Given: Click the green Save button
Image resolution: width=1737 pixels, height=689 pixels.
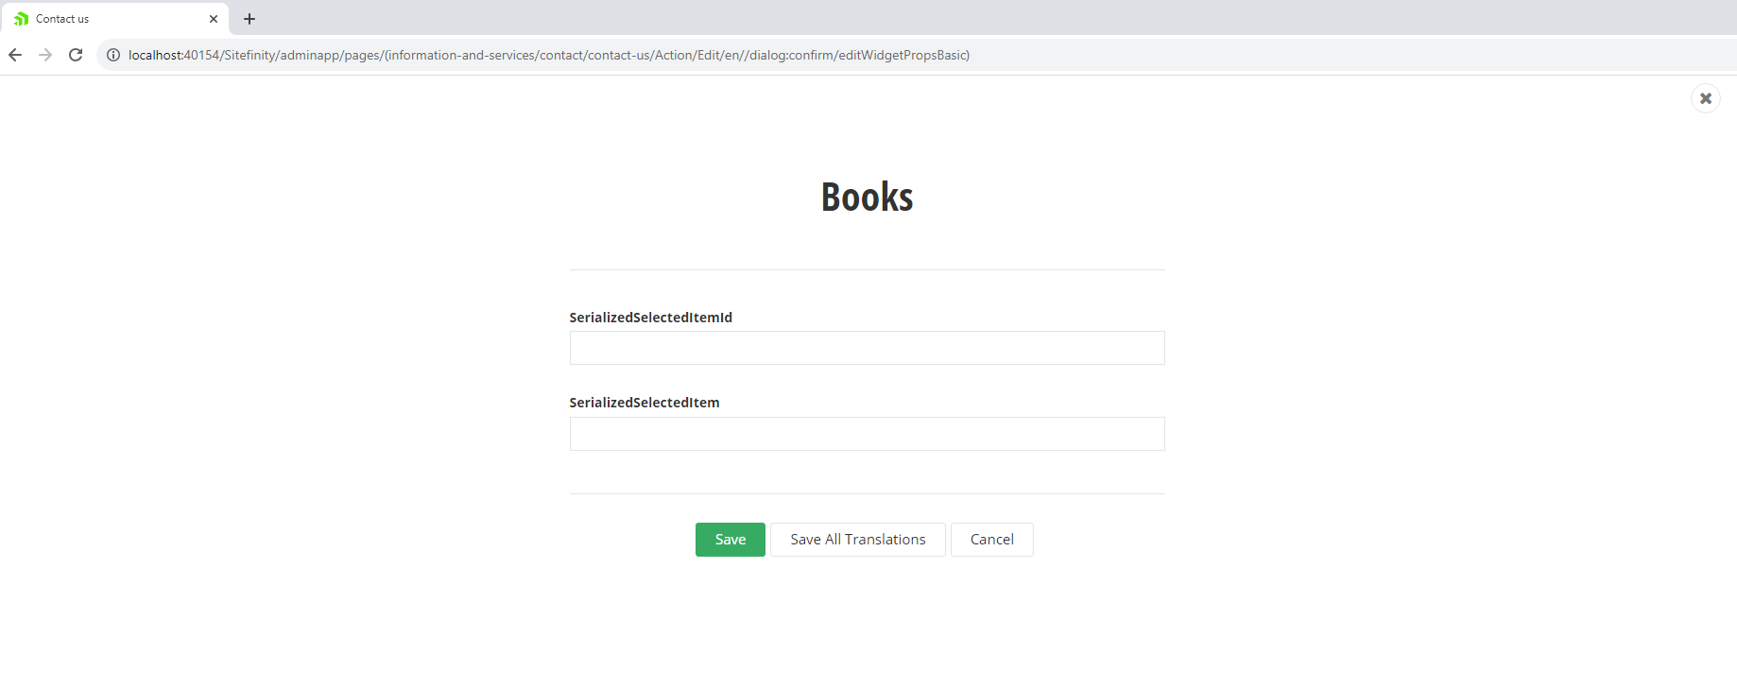Looking at the screenshot, I should (x=730, y=540).
